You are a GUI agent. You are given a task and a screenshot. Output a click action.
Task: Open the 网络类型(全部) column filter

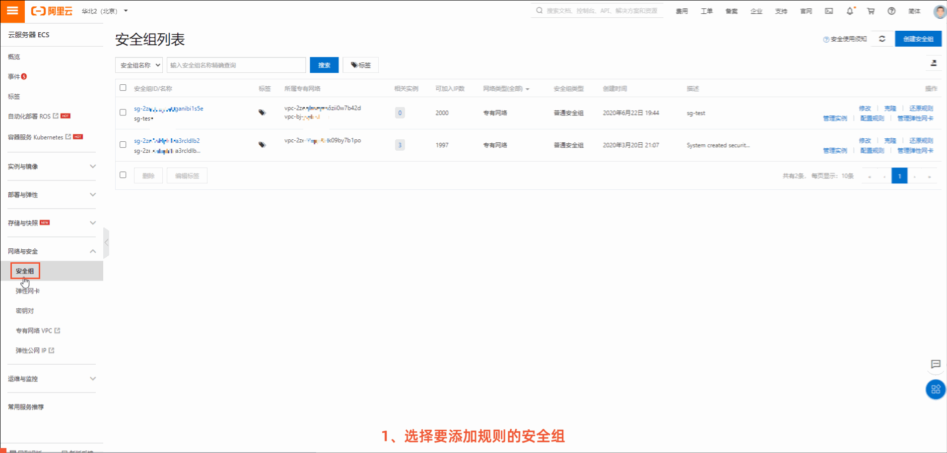(505, 88)
